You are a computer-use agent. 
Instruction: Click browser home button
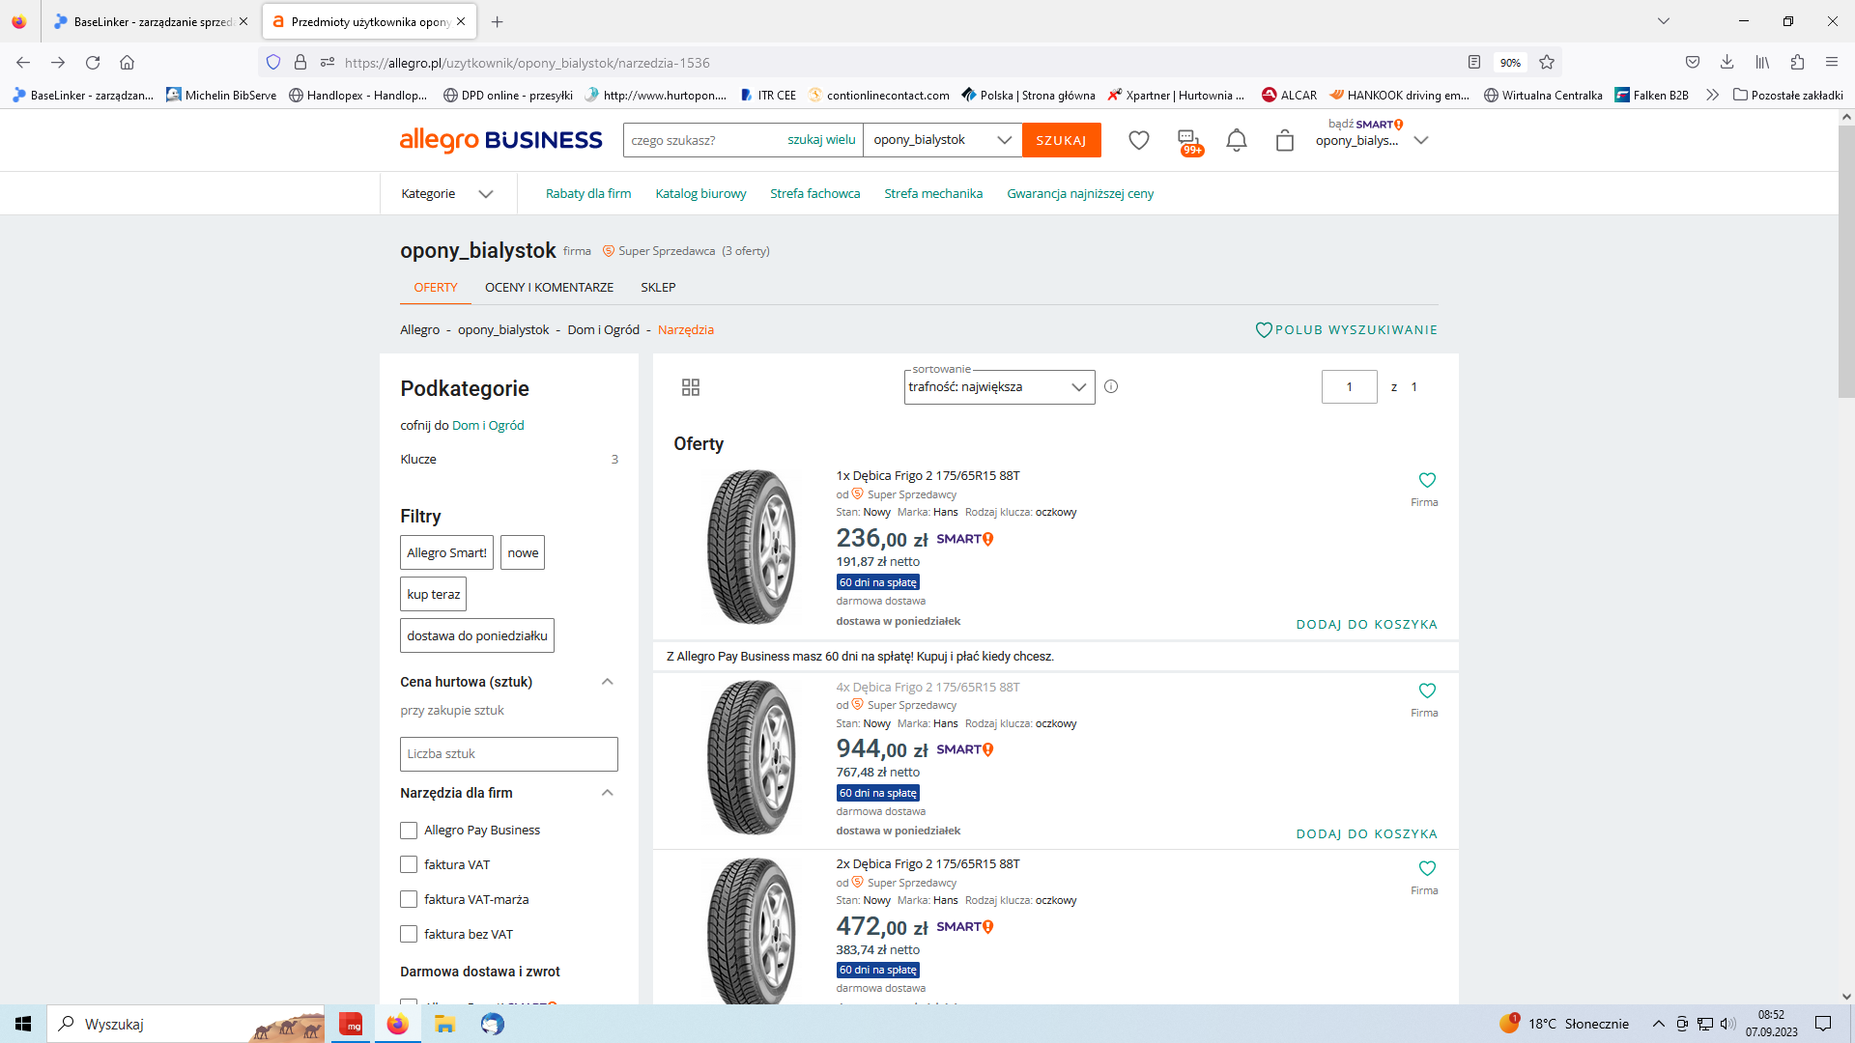pos(127,63)
